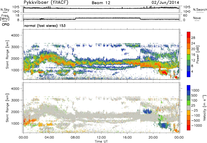207x143 pixels.
Task: Click the date '02/Jun/2014'
Action: pos(165,3)
